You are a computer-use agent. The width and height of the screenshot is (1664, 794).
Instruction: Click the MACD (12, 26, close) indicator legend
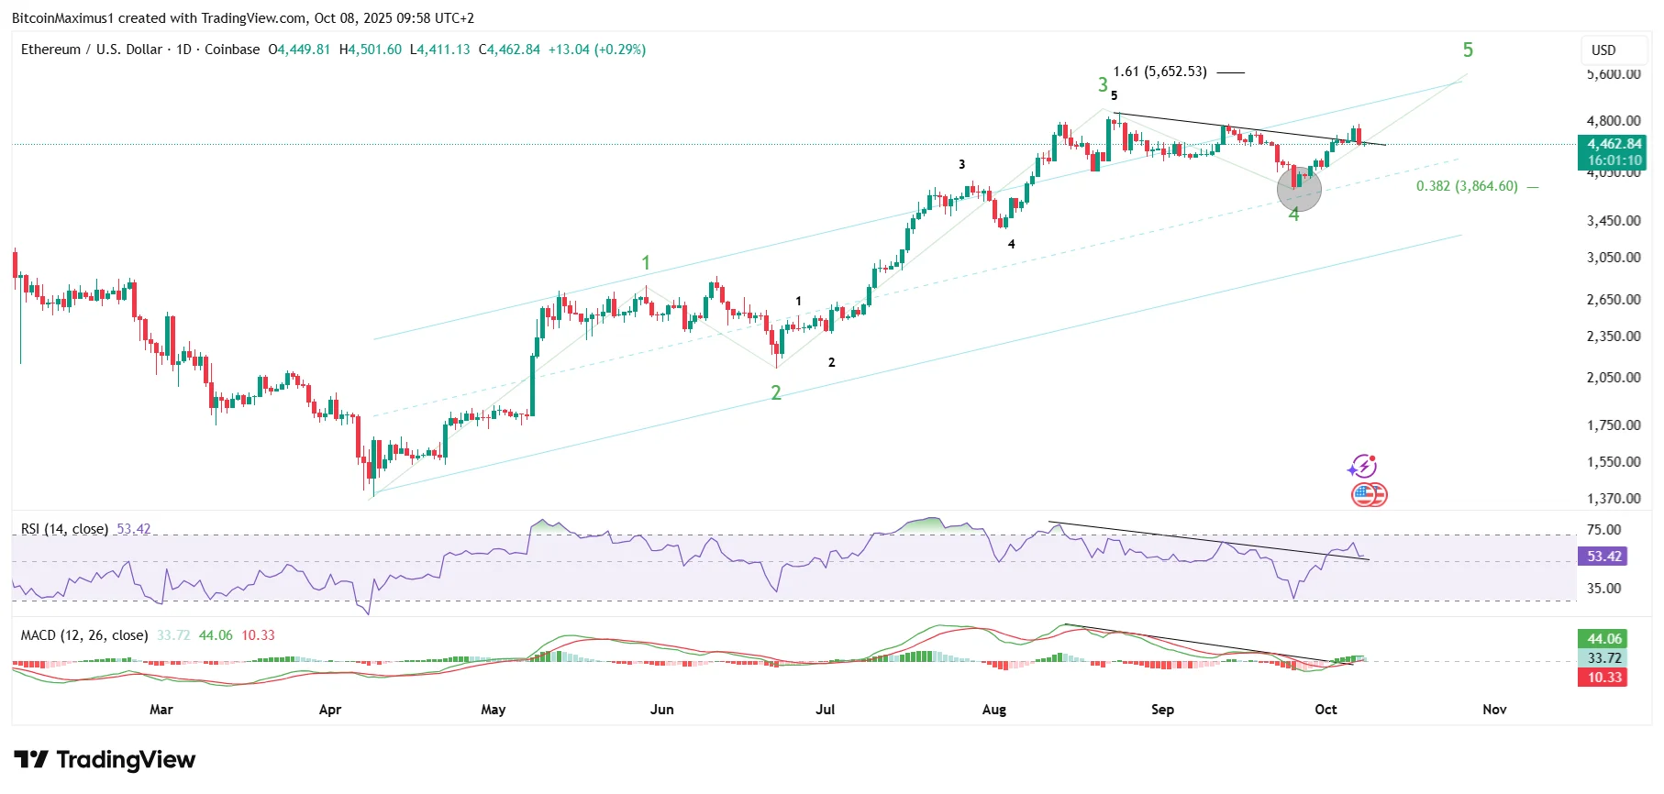83,635
